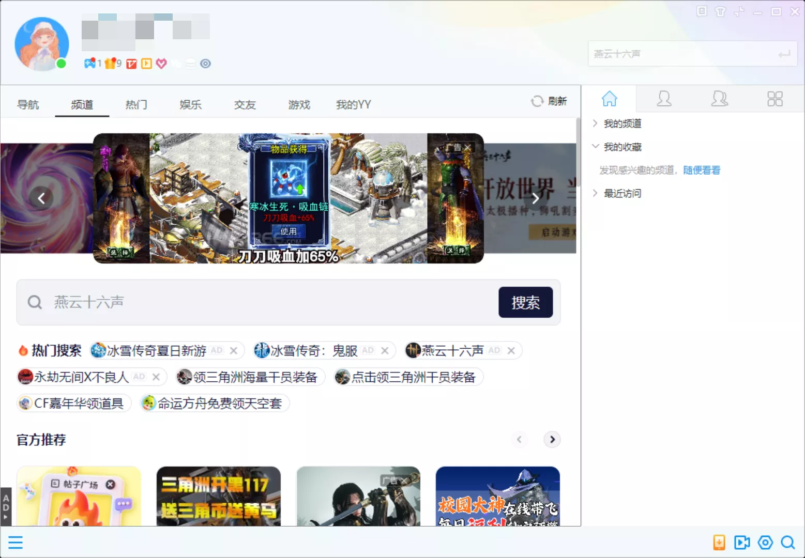Click the refresh circular arrow icon
The height and width of the screenshot is (558, 805).
pyautogui.click(x=537, y=101)
